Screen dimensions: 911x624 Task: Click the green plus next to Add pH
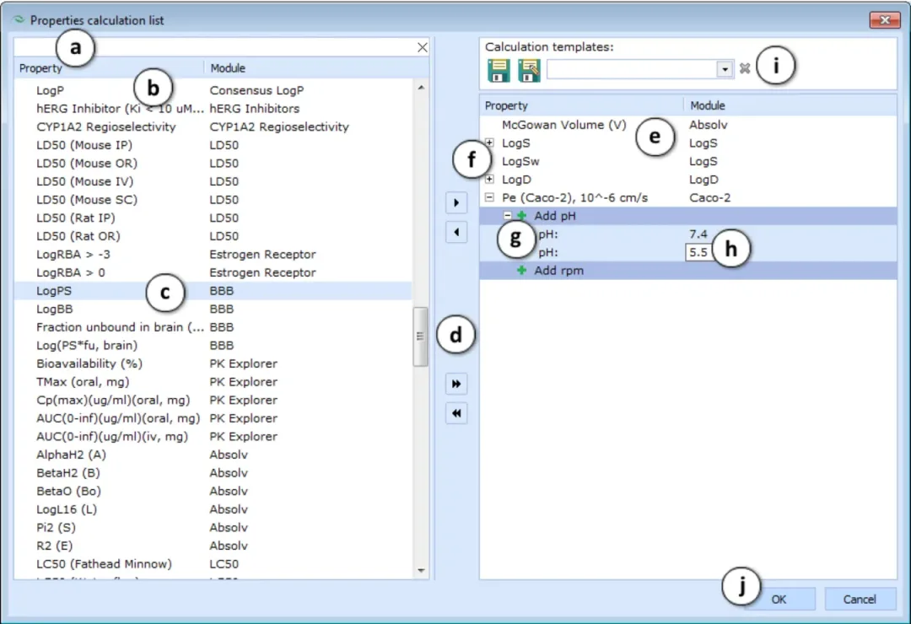[x=522, y=216]
